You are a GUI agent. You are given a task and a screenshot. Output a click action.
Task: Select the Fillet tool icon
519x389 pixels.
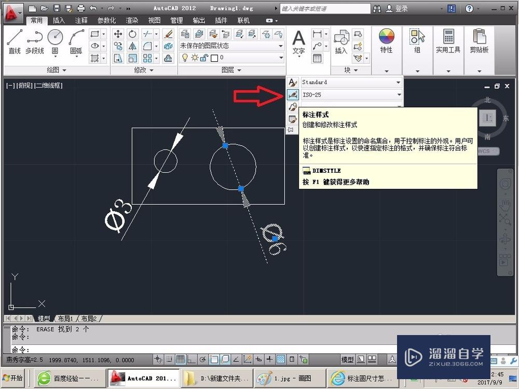[147, 46]
